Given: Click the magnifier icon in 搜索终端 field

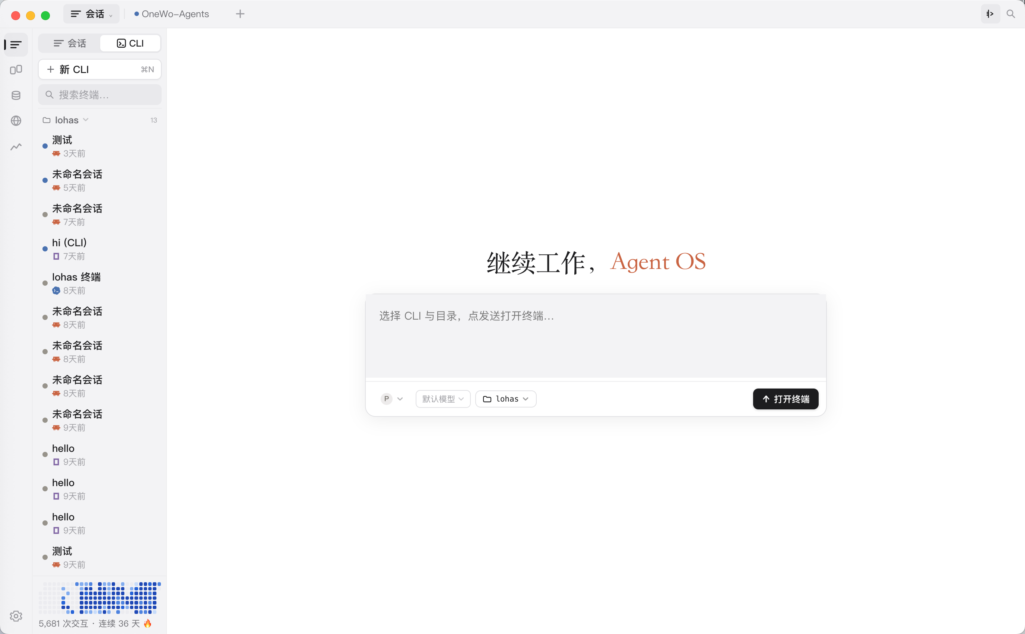Looking at the screenshot, I should [x=50, y=95].
